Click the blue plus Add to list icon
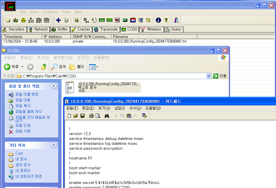Screen dimensions: 276x188 click(58, 20)
